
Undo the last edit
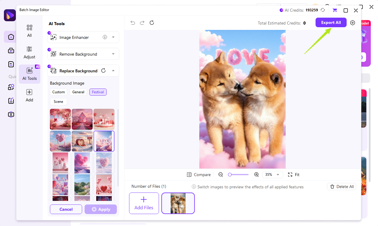click(133, 23)
